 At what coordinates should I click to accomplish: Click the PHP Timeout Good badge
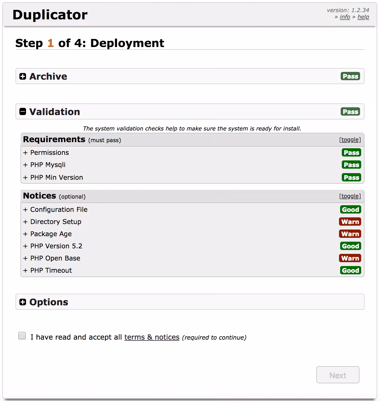point(351,270)
